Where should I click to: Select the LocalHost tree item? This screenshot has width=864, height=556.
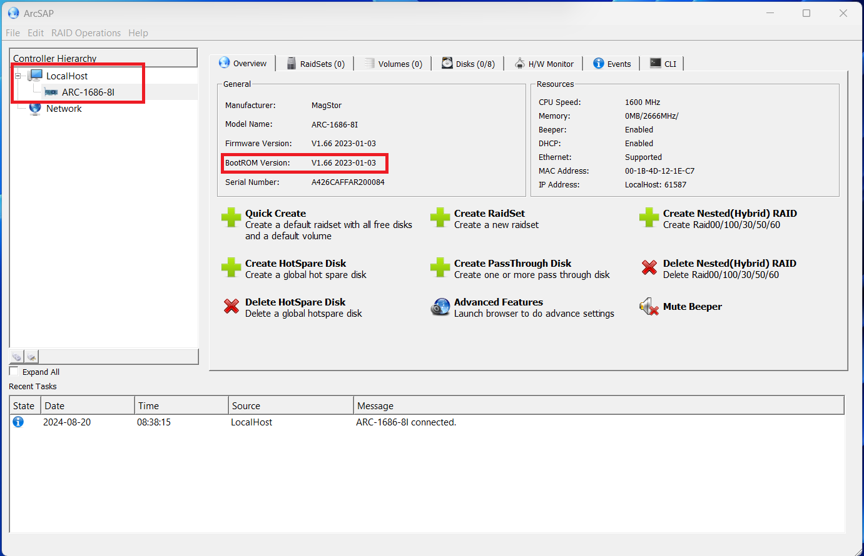click(67, 76)
